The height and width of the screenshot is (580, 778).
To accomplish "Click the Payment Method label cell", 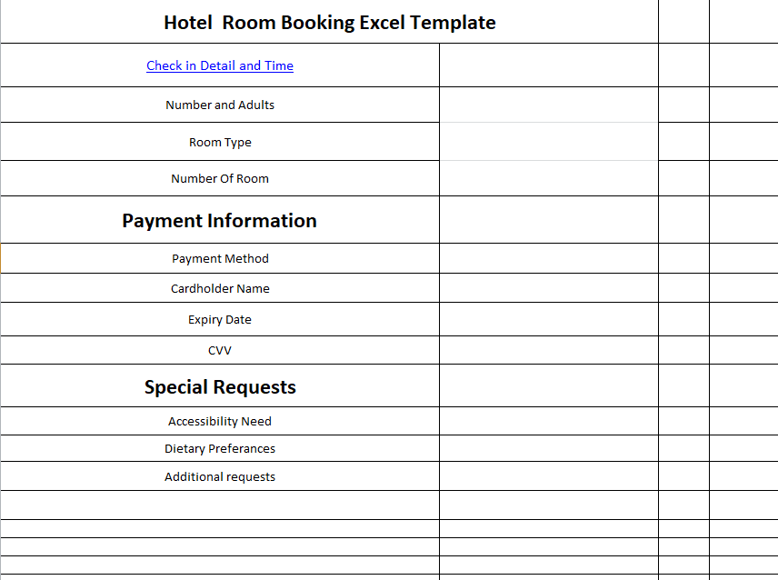I will pos(220,259).
